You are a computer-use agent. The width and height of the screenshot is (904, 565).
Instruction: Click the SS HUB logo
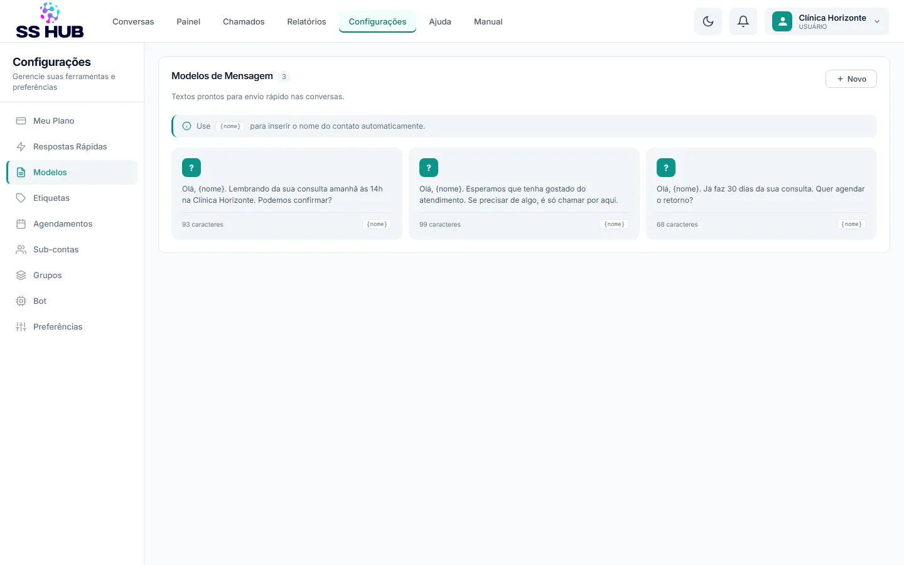click(50, 21)
